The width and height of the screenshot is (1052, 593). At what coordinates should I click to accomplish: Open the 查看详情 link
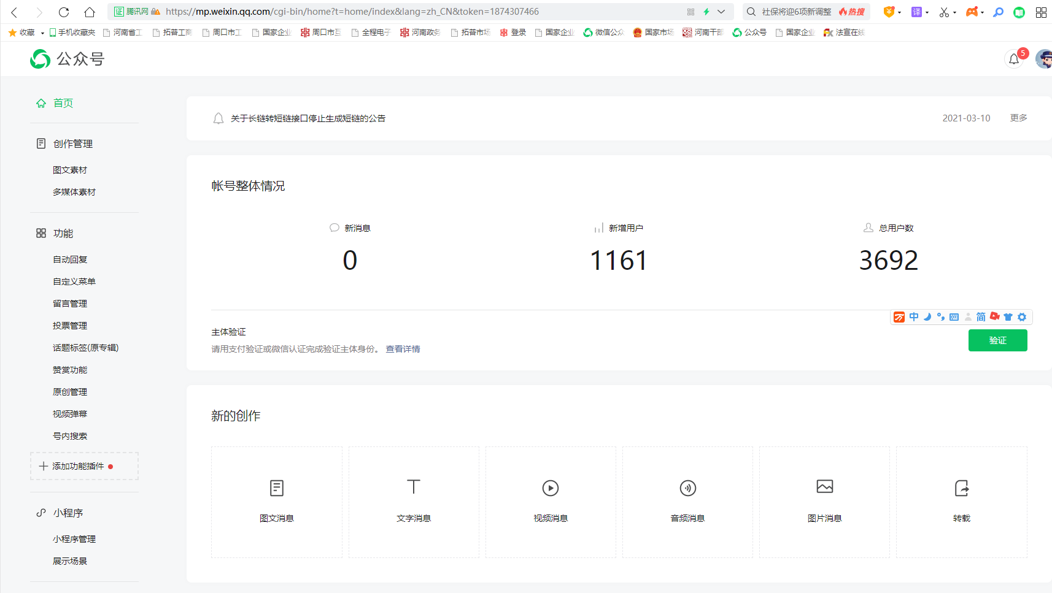[x=403, y=349]
